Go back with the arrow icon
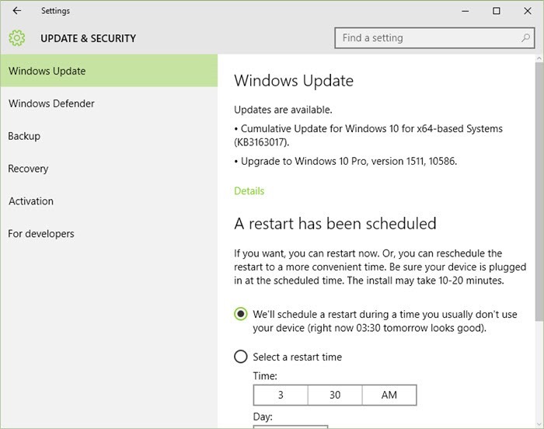This screenshot has height=429, width=544. click(16, 11)
